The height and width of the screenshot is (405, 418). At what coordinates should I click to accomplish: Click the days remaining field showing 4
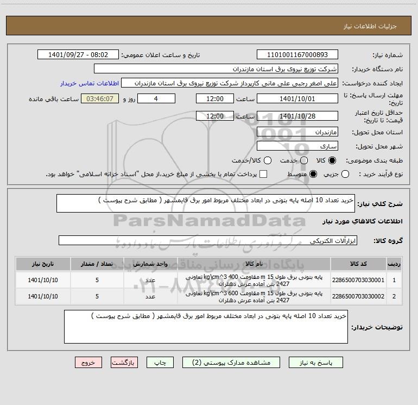tap(156, 98)
